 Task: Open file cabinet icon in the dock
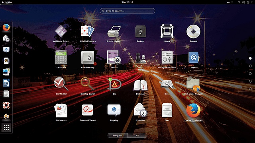[6, 94]
